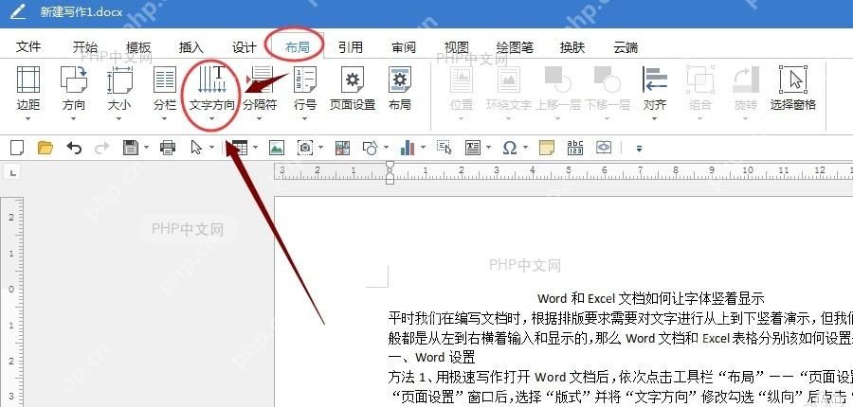Switch to the 插入 tab
Image resolution: width=853 pixels, height=407 pixels.
tap(191, 47)
